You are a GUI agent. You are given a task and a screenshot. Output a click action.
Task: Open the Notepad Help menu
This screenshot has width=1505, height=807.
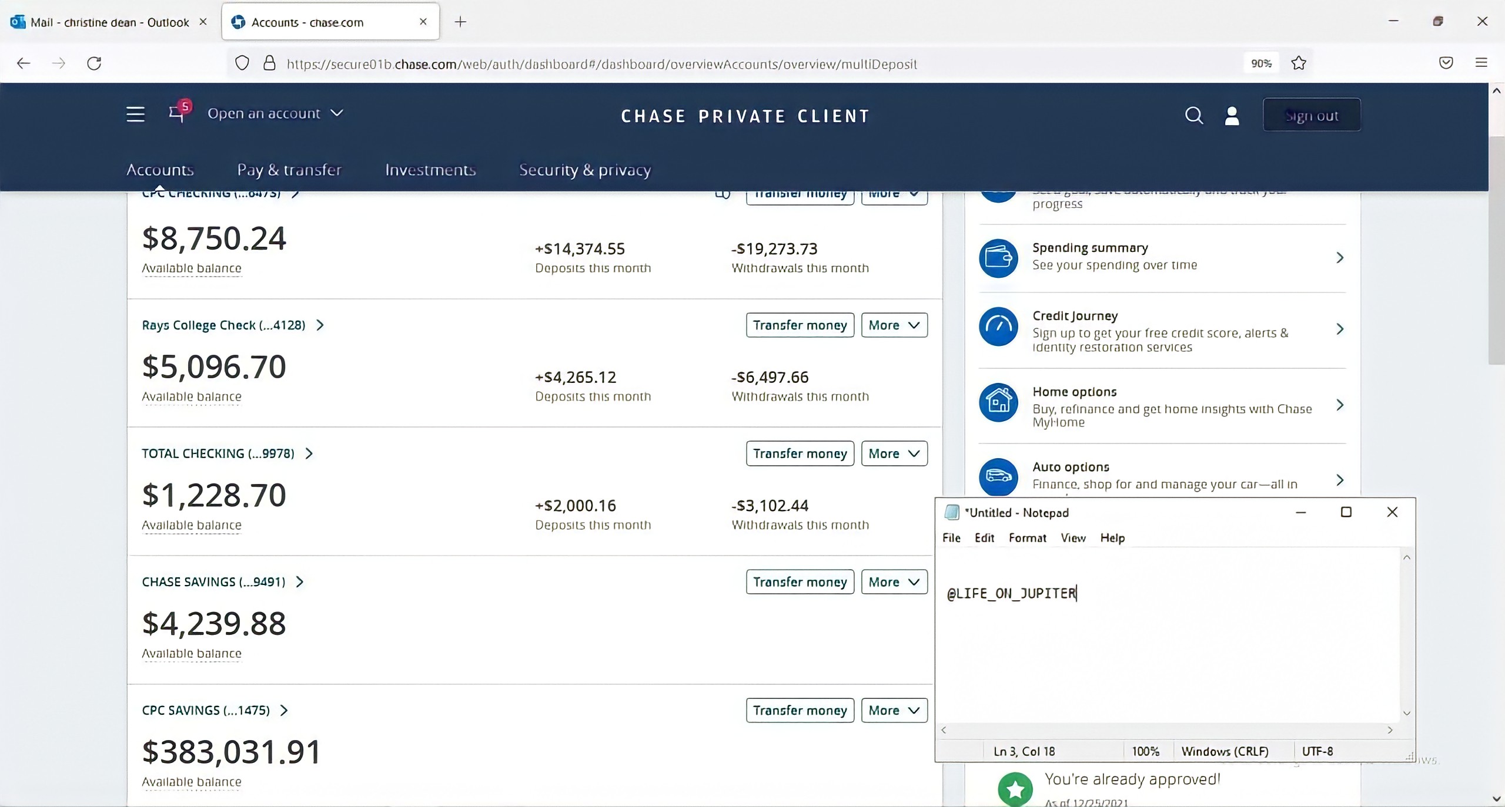pyautogui.click(x=1112, y=538)
